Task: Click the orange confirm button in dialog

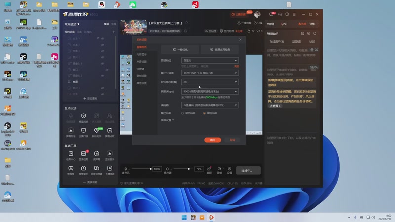Action: (x=213, y=140)
